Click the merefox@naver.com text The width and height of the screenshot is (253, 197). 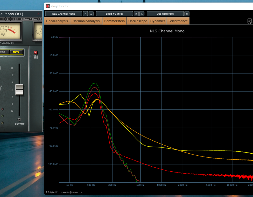[72, 192]
